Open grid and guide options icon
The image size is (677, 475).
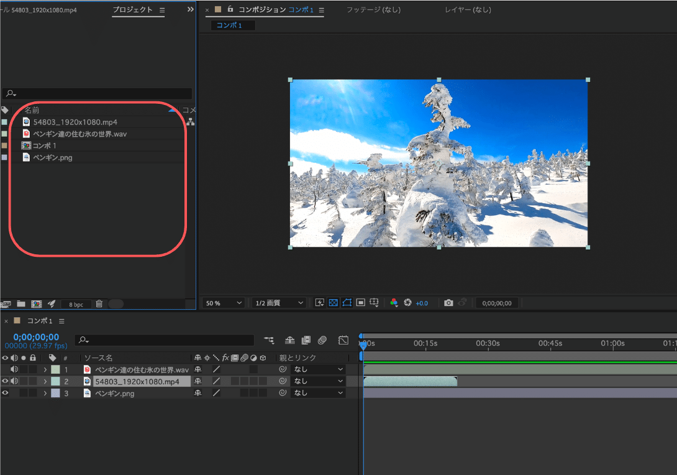(x=375, y=303)
